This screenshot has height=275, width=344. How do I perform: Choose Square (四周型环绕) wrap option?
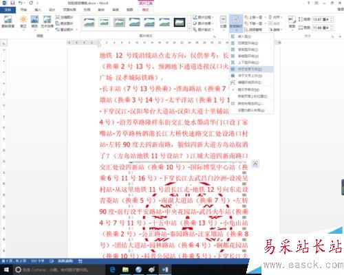click(x=252, y=43)
